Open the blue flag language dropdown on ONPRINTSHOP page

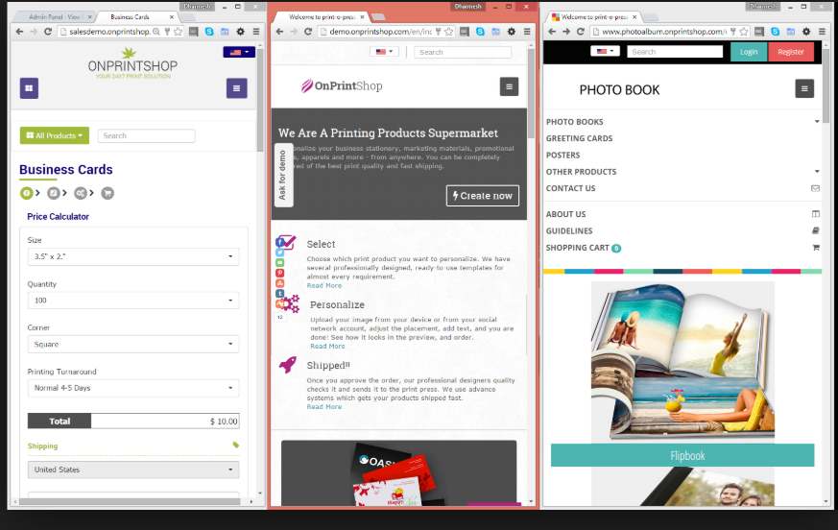[239, 52]
